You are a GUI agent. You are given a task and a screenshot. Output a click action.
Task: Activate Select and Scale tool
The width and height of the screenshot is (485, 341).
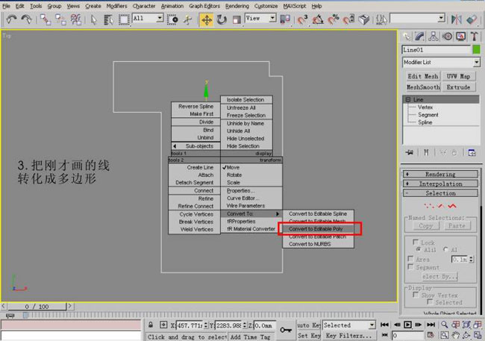[x=237, y=20]
